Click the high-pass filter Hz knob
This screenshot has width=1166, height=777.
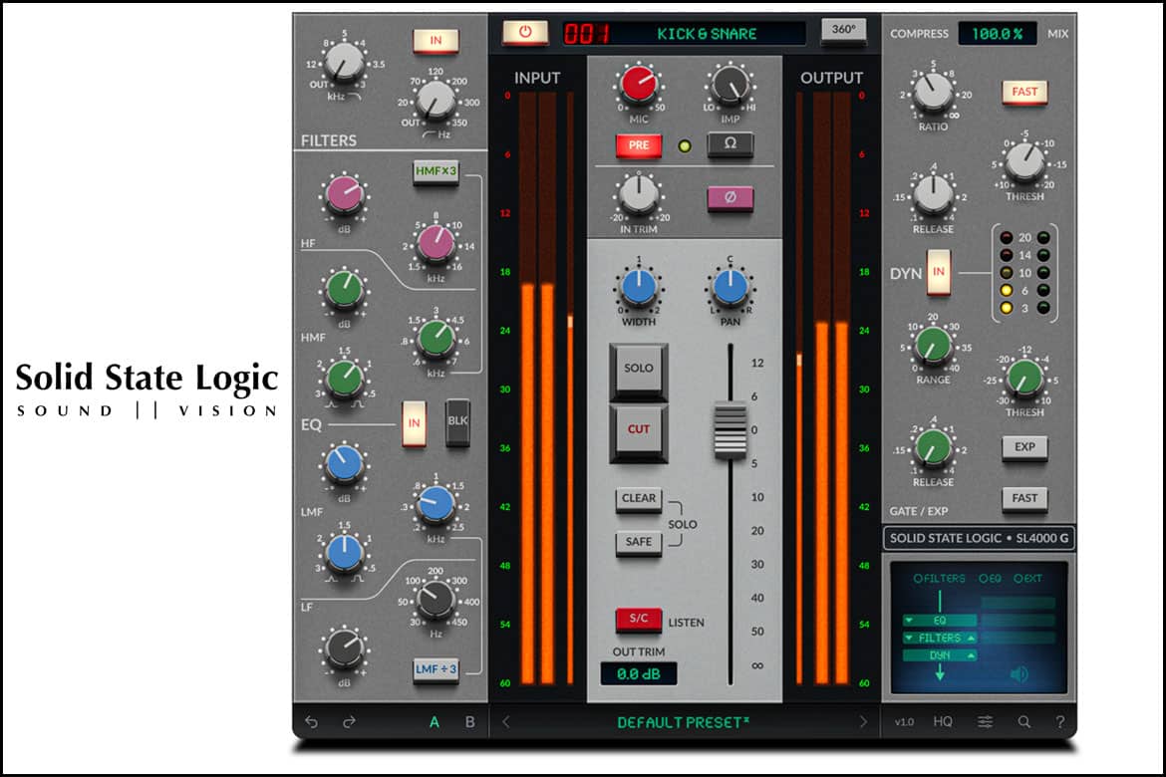(x=436, y=101)
